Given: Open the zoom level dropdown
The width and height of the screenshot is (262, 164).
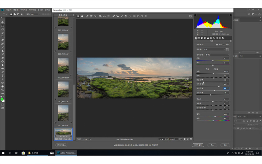Looking at the screenshot, I should click(x=90, y=139).
